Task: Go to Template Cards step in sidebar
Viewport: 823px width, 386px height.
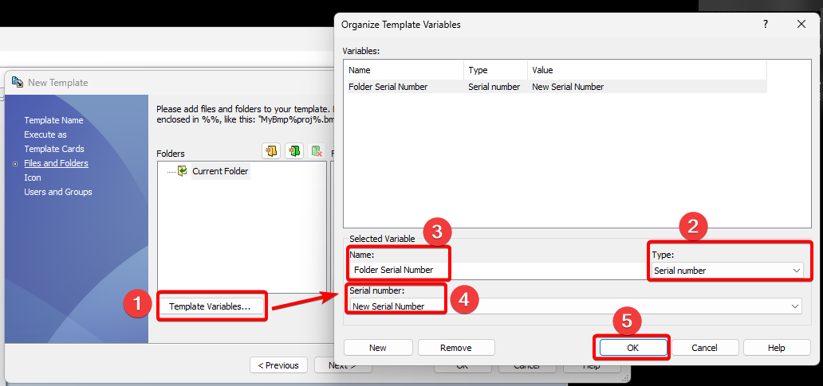Action: click(x=54, y=149)
